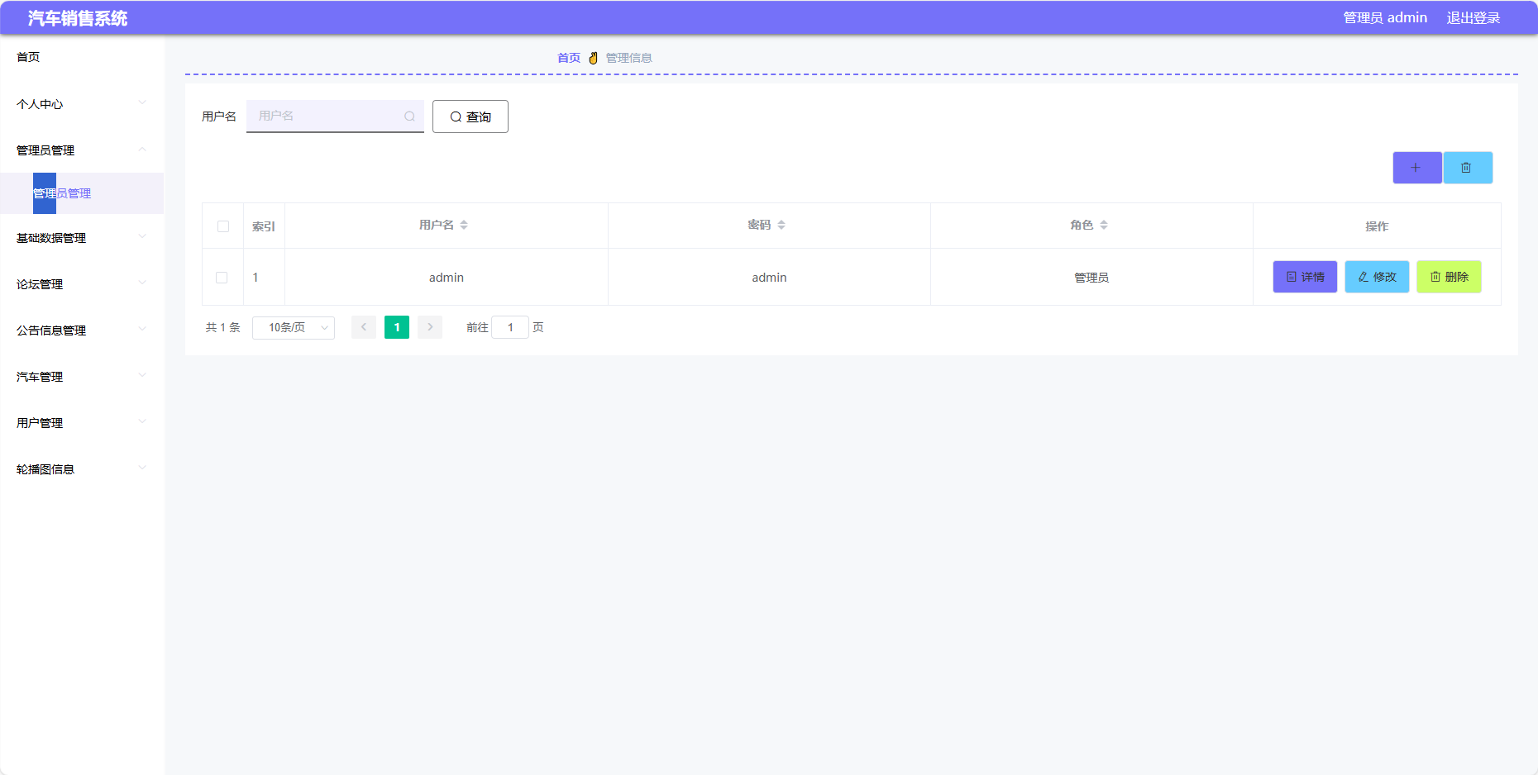Click page number 1 button
The width and height of the screenshot is (1538, 775).
[x=397, y=327]
